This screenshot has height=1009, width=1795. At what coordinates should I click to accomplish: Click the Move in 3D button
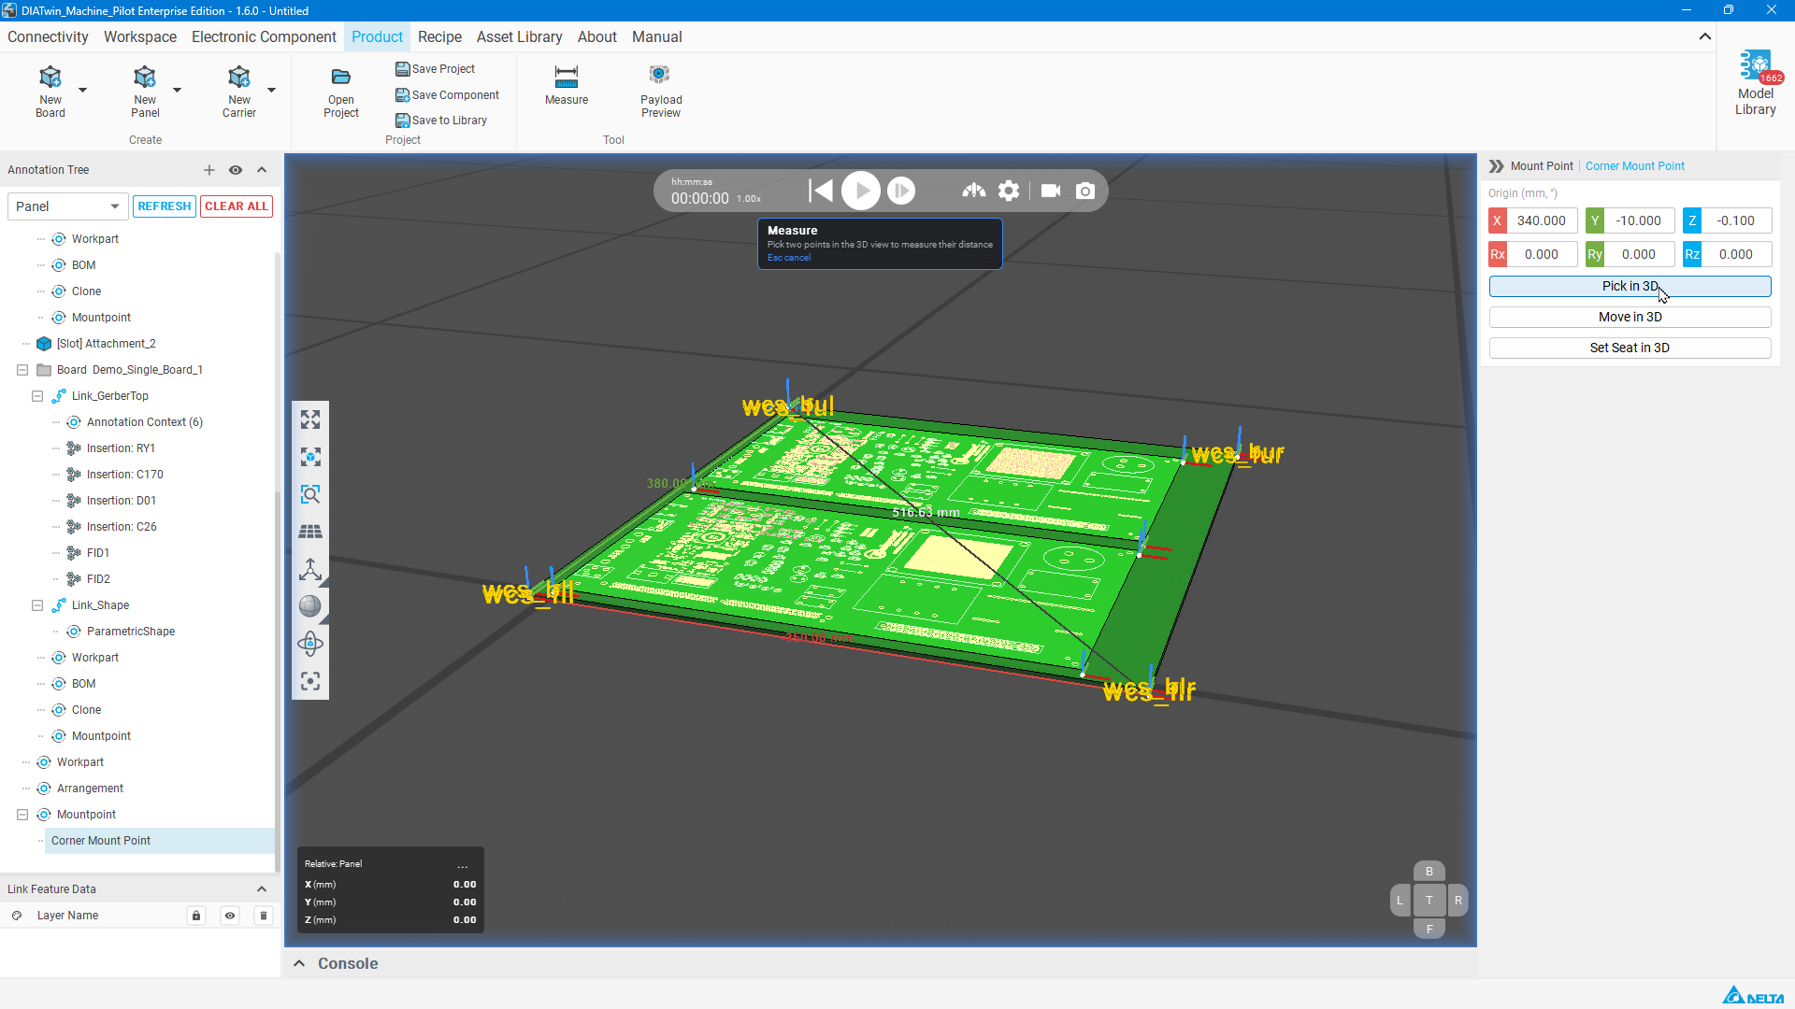[x=1630, y=317]
